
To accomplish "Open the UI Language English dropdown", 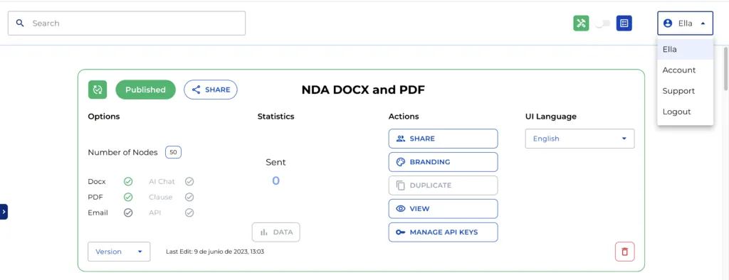I will (x=579, y=139).
